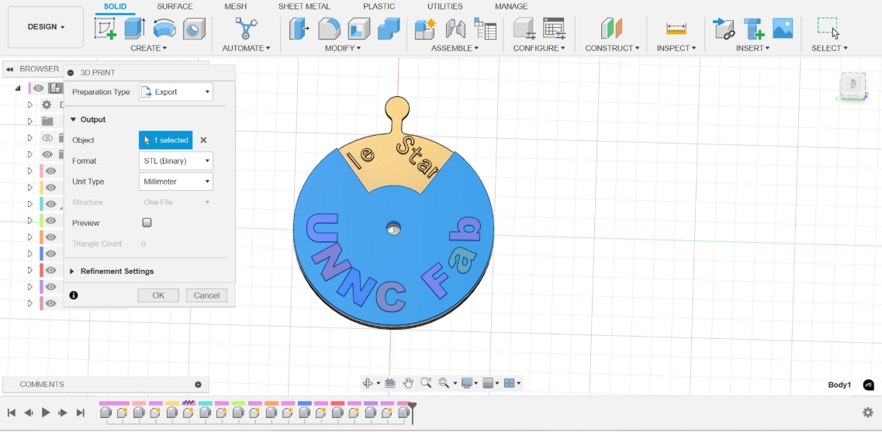Select the Revolve tool icon
882x432 pixels.
click(x=164, y=28)
